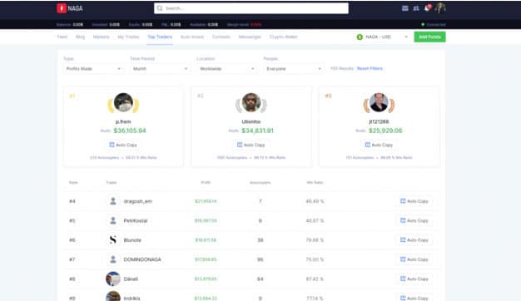Image resolution: width=521 pixels, height=301 pixels.
Task: Open the Location dropdown showing Worldwide
Action: pyautogui.click(x=227, y=69)
